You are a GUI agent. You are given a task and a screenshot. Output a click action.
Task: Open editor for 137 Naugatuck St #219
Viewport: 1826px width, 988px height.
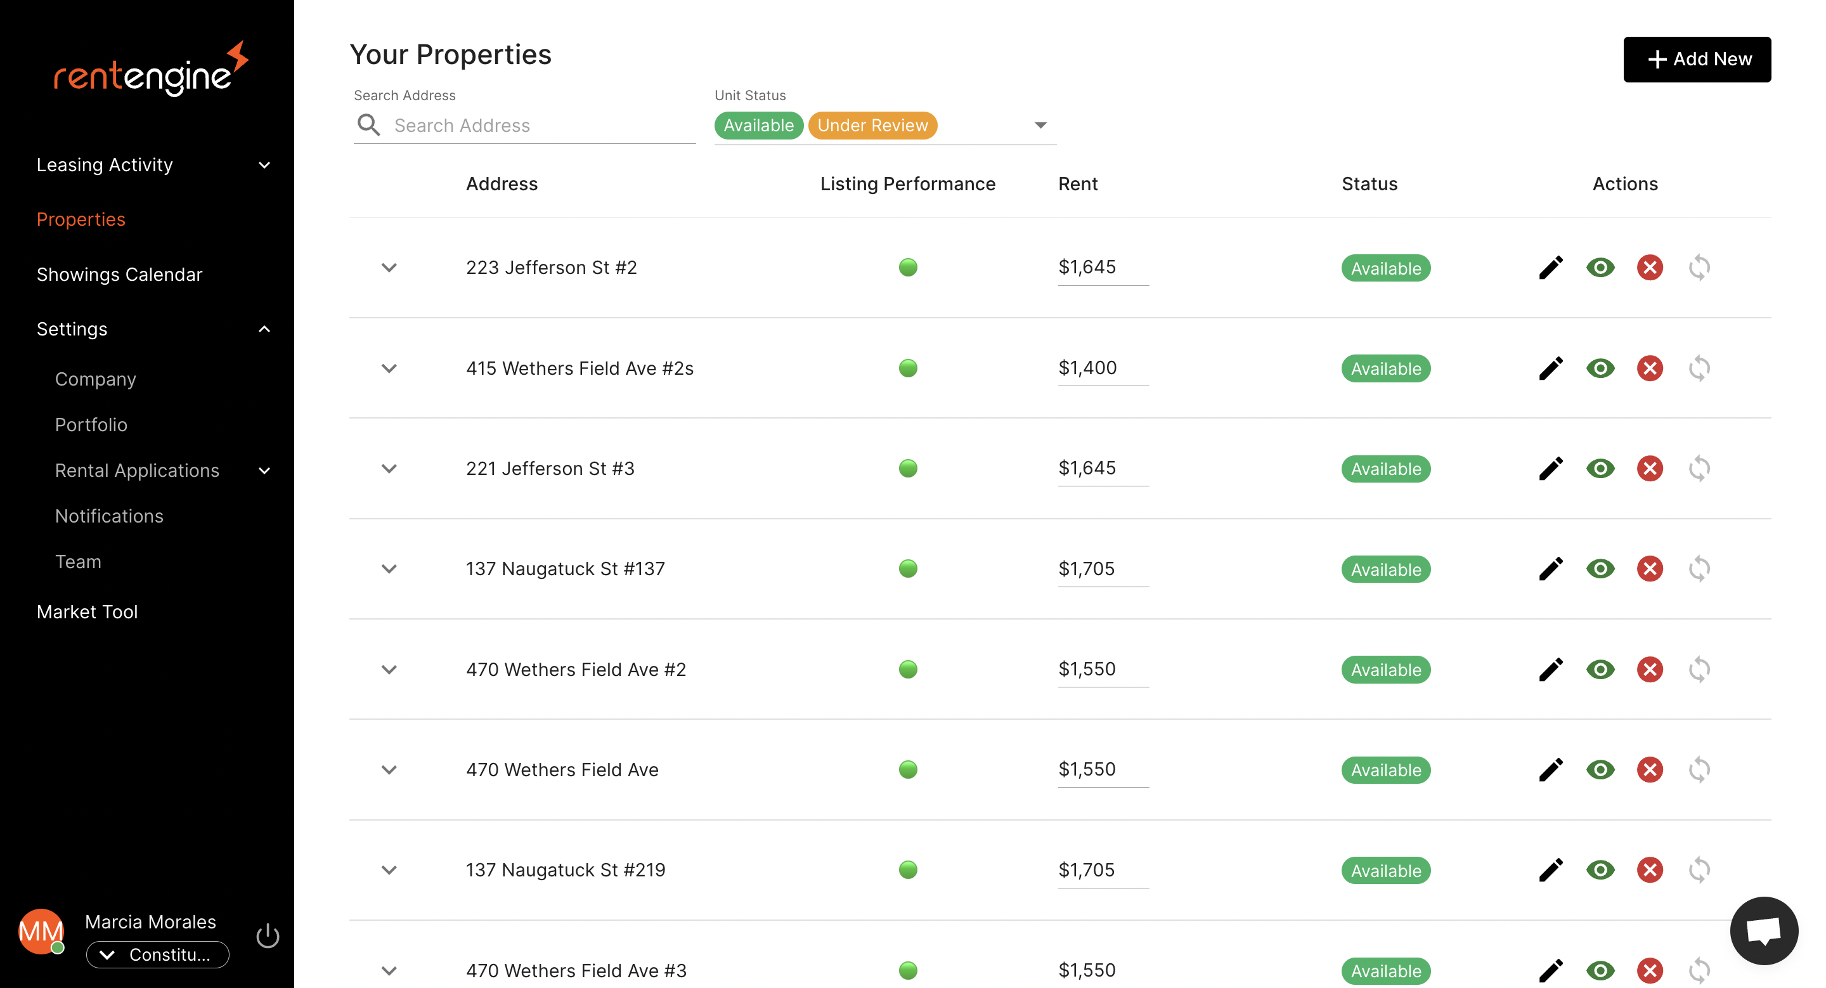click(x=1550, y=870)
